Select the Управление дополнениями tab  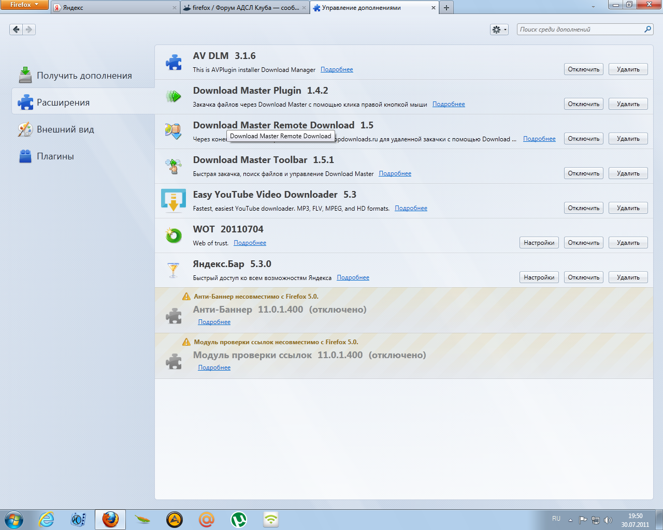tap(374, 8)
